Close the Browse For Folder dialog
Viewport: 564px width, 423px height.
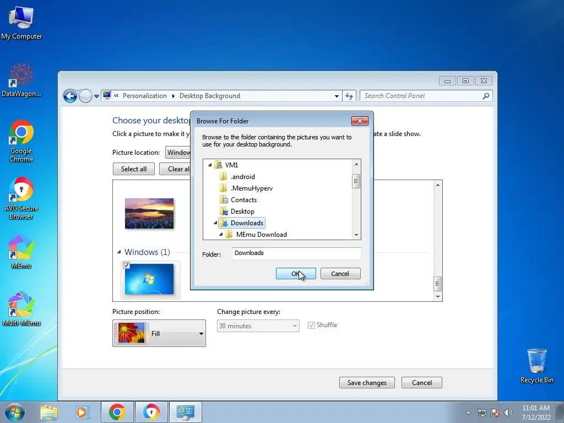[360, 121]
